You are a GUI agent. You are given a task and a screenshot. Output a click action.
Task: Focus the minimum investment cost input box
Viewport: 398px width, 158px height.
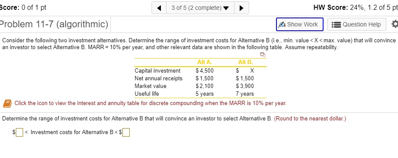click(x=20, y=132)
